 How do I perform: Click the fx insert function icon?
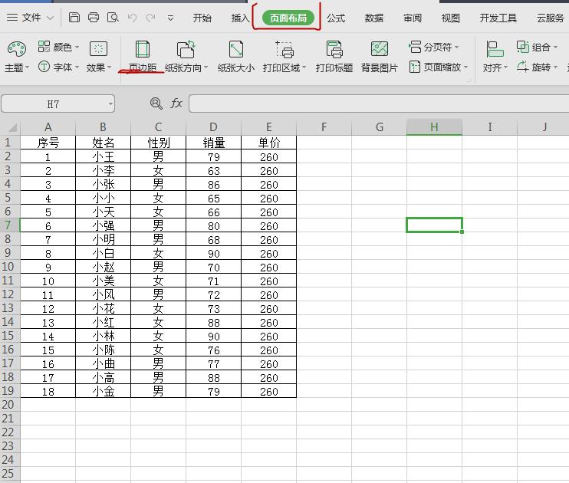[176, 103]
